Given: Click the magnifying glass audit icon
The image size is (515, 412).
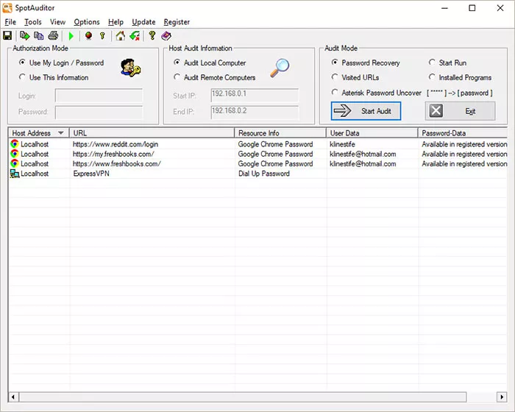Looking at the screenshot, I should point(280,68).
